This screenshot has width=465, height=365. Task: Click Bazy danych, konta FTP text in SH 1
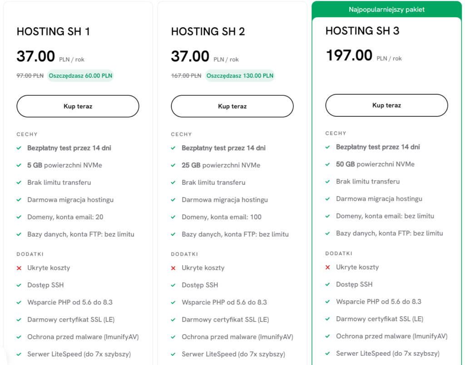tap(81, 234)
